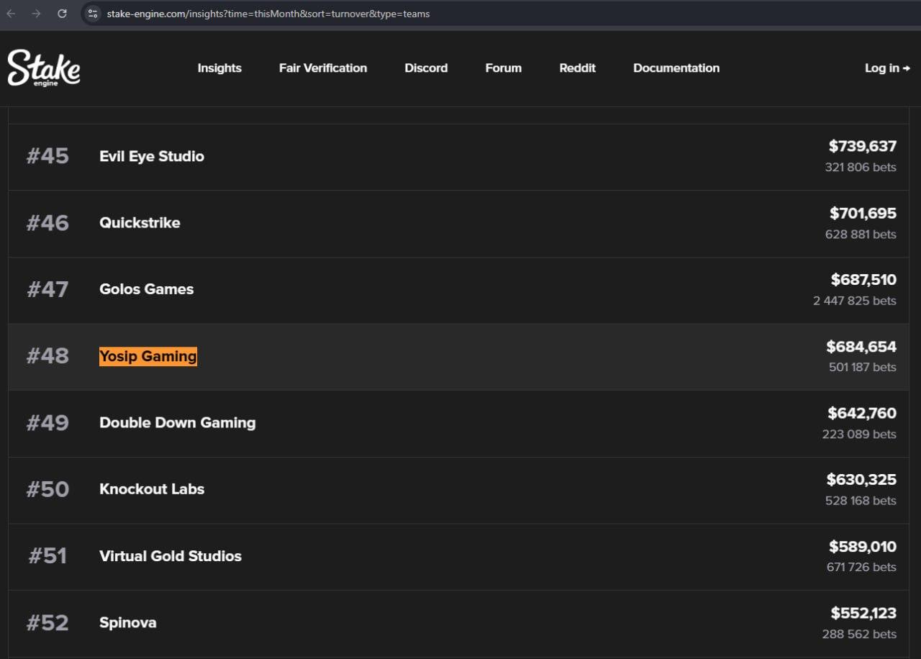Click rank number #45
The height and width of the screenshot is (659, 921).
[47, 156]
